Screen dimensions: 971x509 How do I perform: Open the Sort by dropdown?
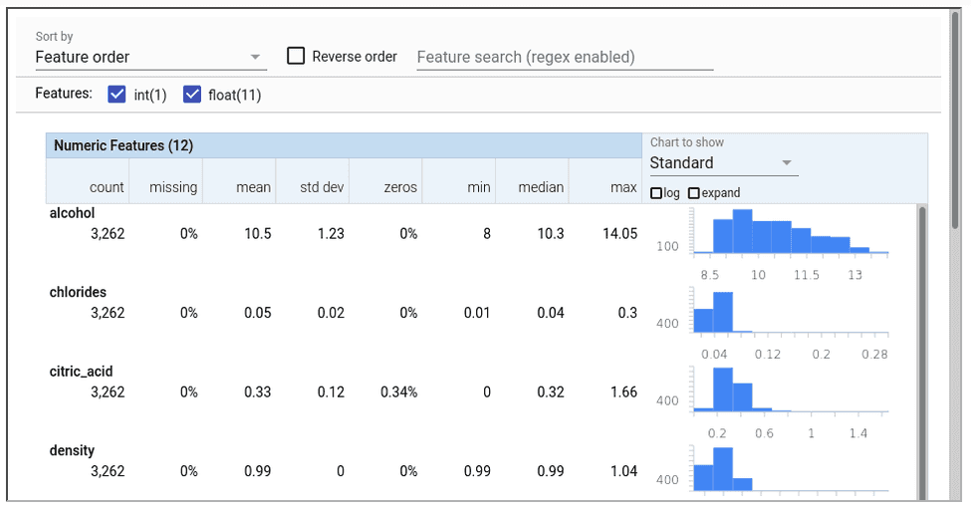pos(149,58)
